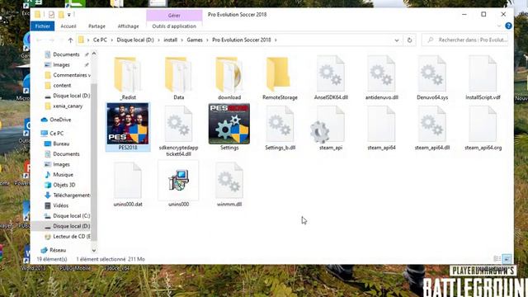
Task: Open xenia_canary quick access folder
Action: pyautogui.click(x=64, y=106)
